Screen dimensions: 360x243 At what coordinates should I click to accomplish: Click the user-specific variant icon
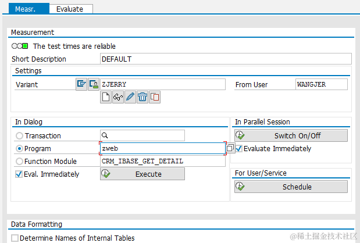94,84
